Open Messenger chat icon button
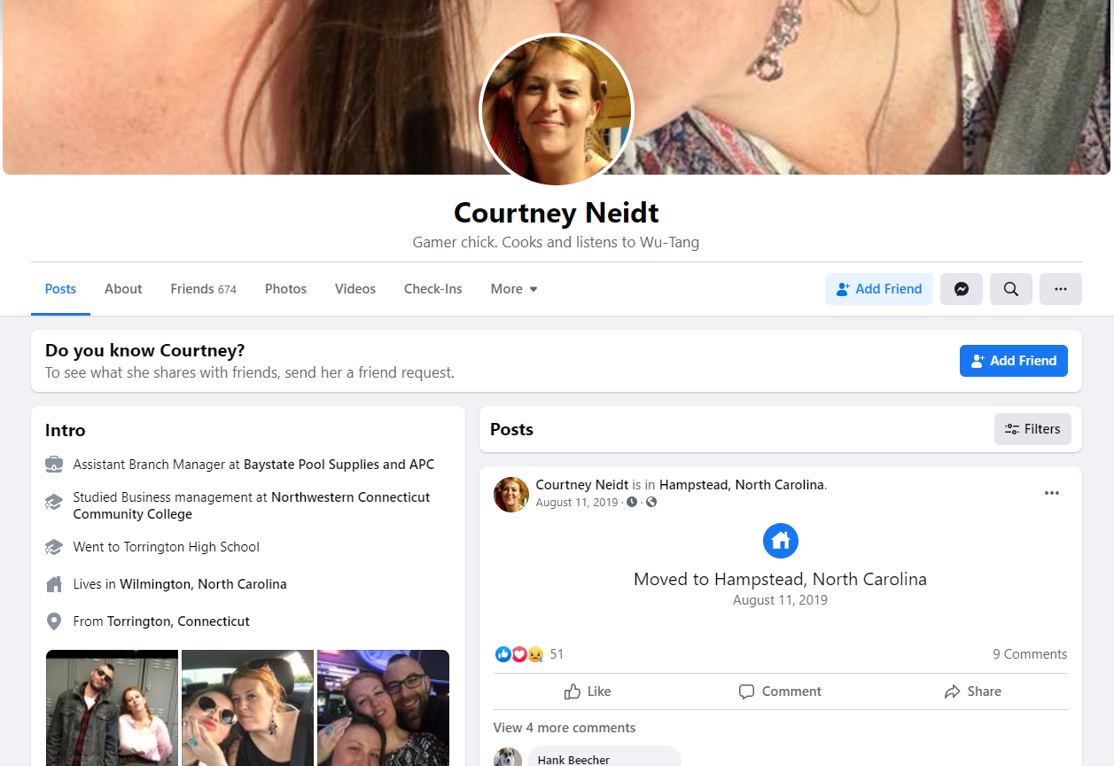1114x766 pixels. click(x=961, y=289)
